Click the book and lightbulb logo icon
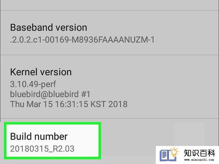Image resolution: width=219 pixels, height=164 pixels. click(169, 155)
